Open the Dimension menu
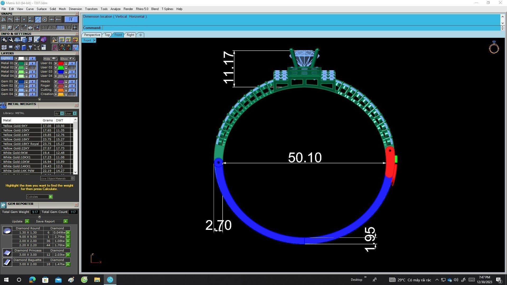507x285 pixels. [75, 9]
